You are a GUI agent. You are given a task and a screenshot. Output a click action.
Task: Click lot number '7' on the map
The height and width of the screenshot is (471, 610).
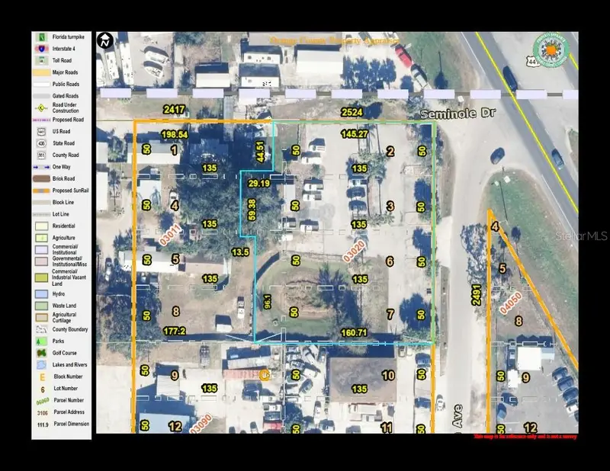click(x=390, y=314)
